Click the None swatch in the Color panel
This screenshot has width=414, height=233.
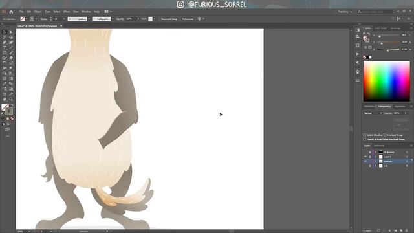tap(365, 57)
